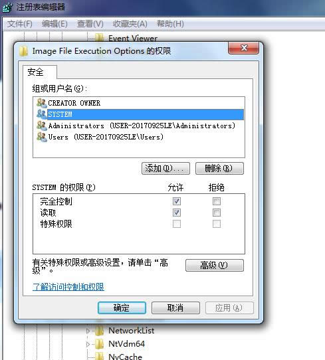Click the NetworkList folder icon
Image resolution: width=325 pixels, height=360 pixels.
[100, 331]
